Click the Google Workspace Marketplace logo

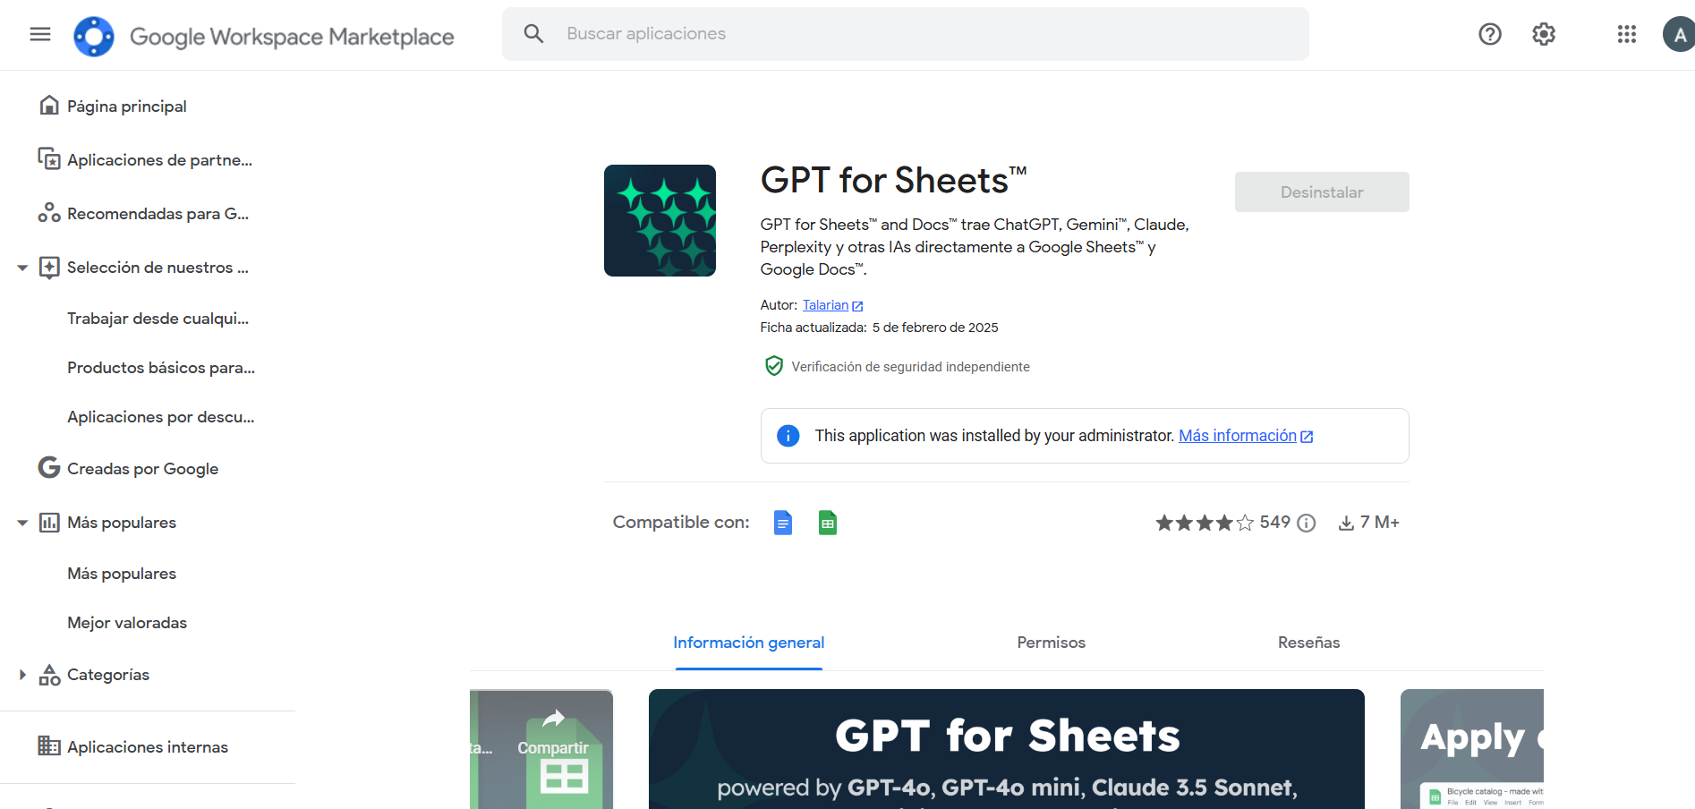[x=94, y=37]
